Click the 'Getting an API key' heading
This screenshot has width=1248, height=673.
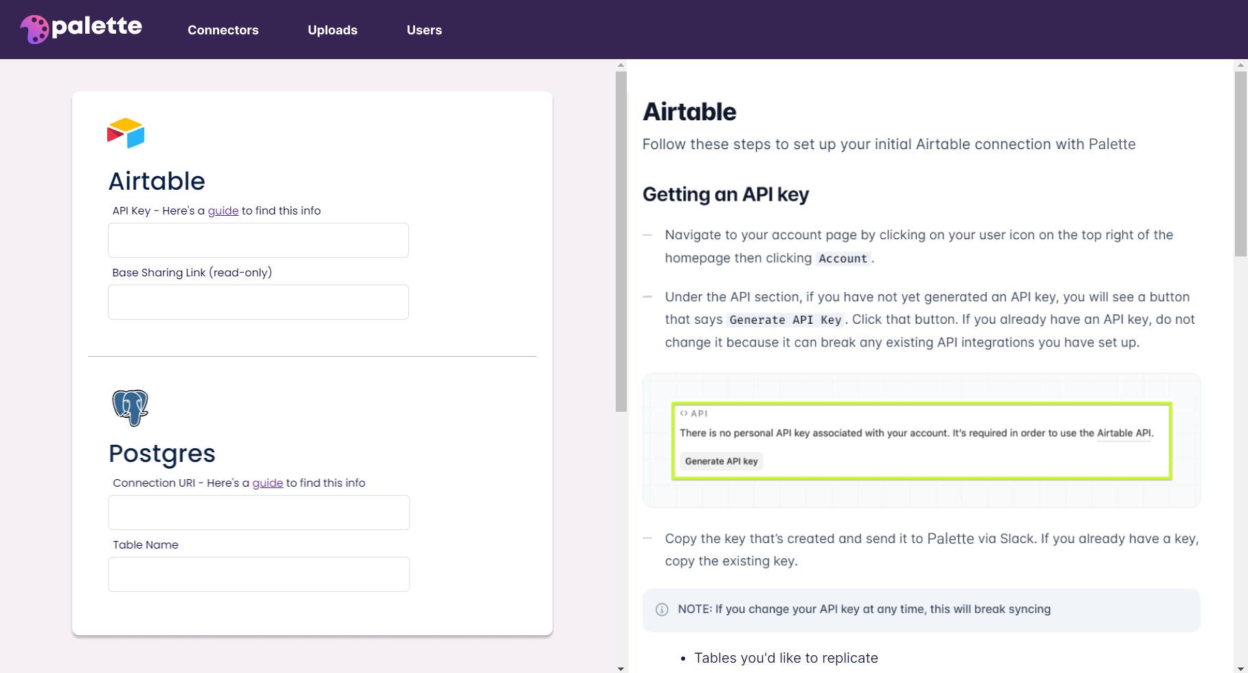pos(726,195)
